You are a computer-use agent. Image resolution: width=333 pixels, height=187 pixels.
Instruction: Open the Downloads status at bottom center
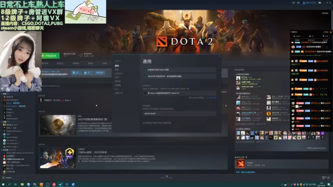pyautogui.click(x=166, y=177)
